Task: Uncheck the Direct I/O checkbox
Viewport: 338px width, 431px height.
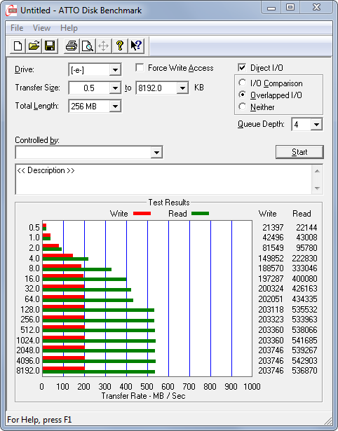Action: (242, 67)
